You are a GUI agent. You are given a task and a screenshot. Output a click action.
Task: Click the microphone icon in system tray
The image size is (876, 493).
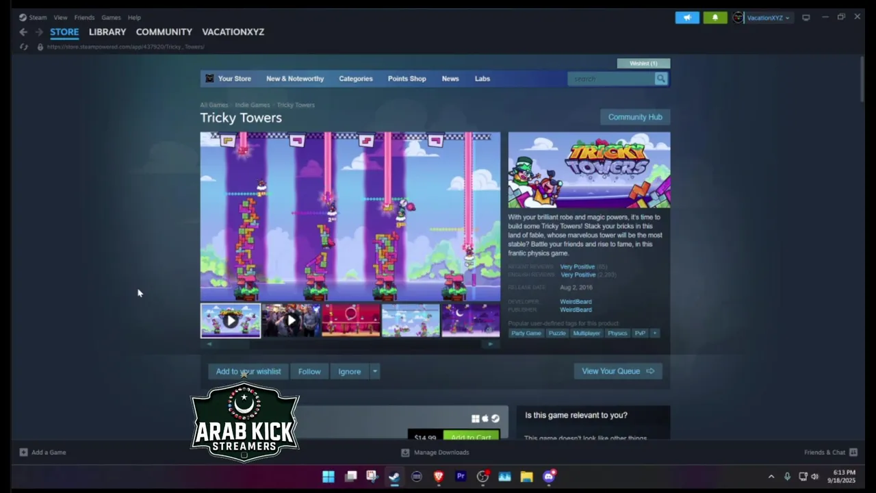tap(787, 477)
